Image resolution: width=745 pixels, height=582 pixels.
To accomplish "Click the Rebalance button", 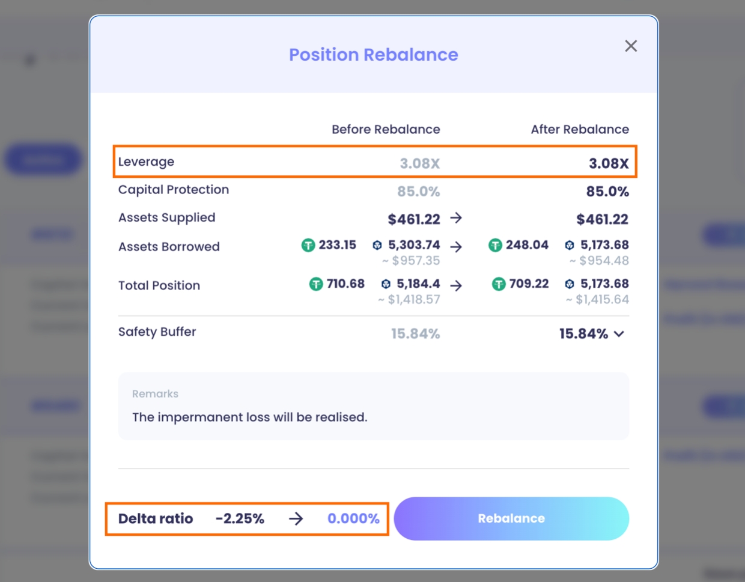I will pyautogui.click(x=511, y=518).
